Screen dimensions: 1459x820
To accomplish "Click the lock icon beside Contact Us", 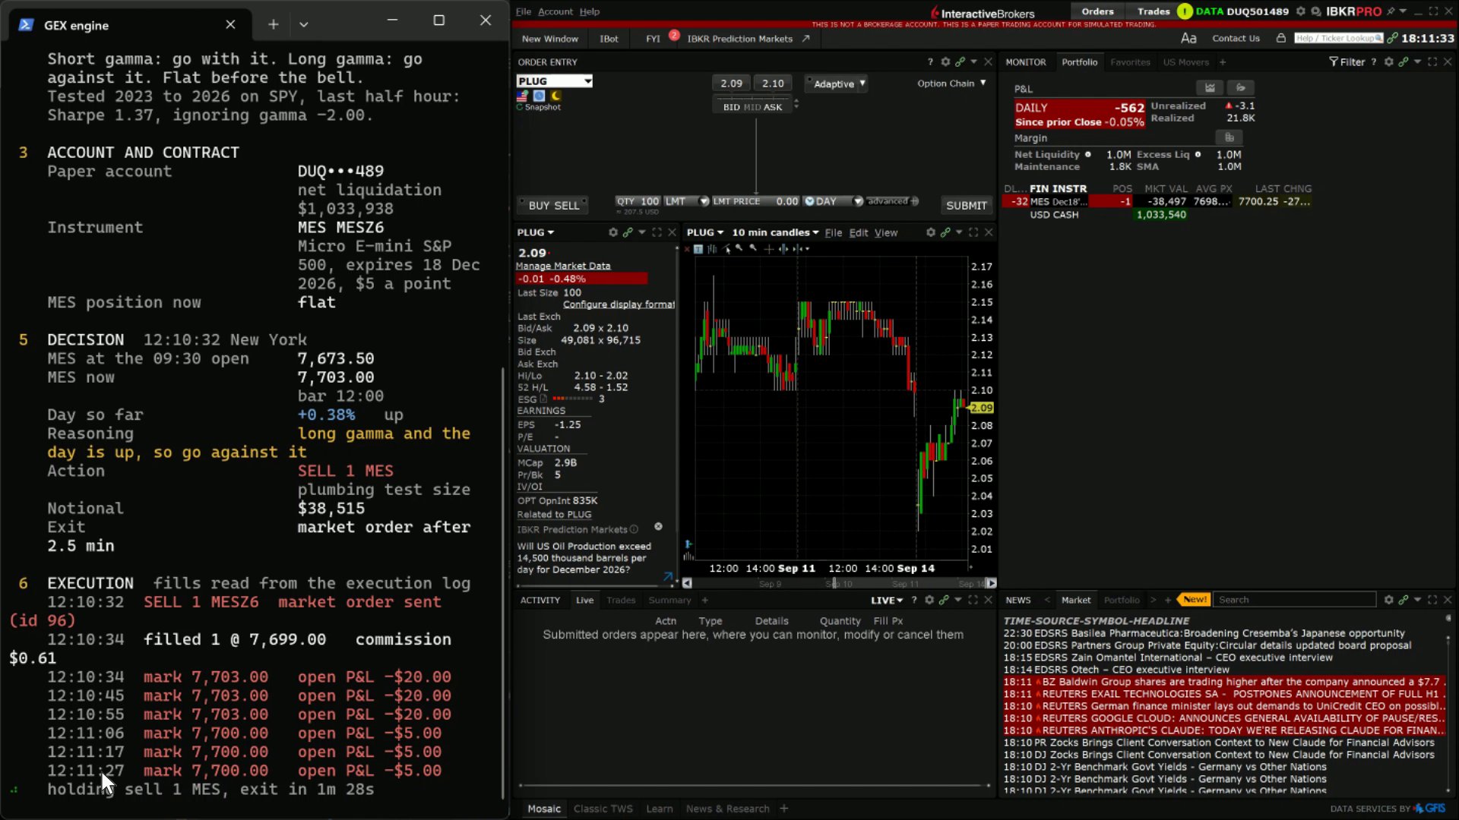I will pos(1281,38).
